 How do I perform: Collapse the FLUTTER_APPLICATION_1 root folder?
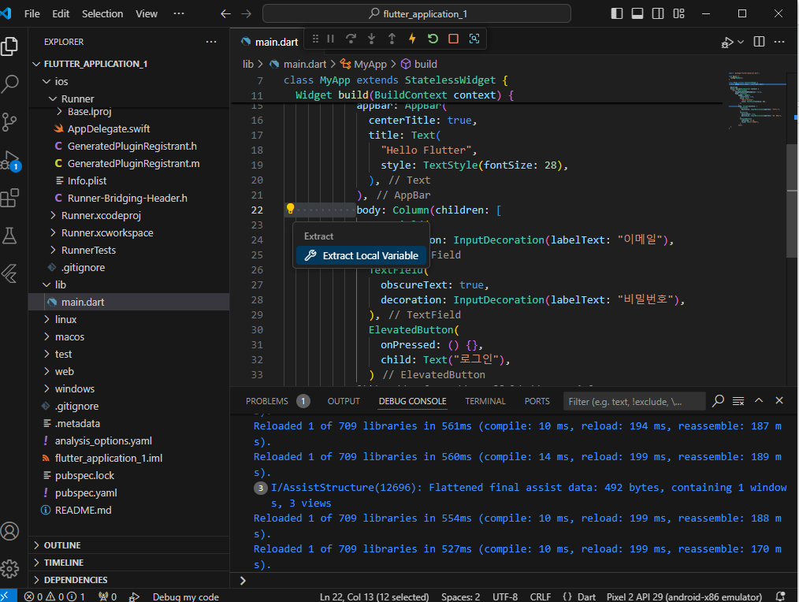coord(35,64)
